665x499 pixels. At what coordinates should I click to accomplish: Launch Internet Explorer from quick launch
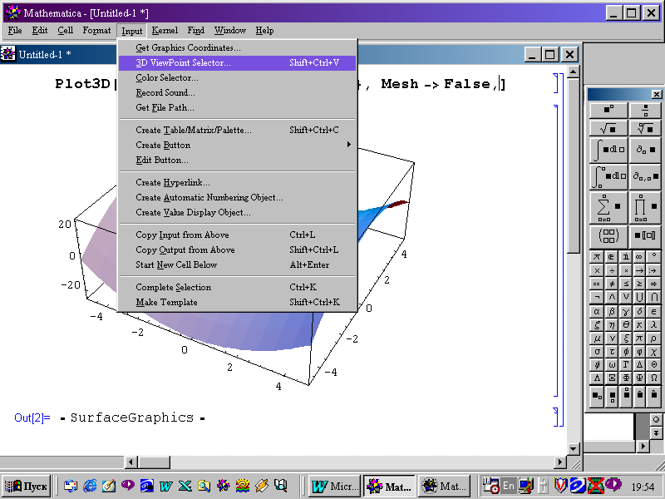pos(90,486)
